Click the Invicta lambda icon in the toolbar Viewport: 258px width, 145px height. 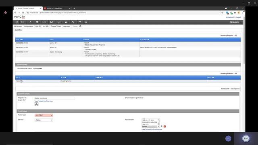tap(86, 22)
